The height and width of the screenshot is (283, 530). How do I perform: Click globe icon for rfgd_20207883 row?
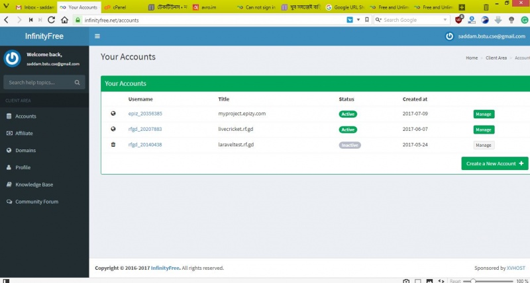click(x=113, y=129)
